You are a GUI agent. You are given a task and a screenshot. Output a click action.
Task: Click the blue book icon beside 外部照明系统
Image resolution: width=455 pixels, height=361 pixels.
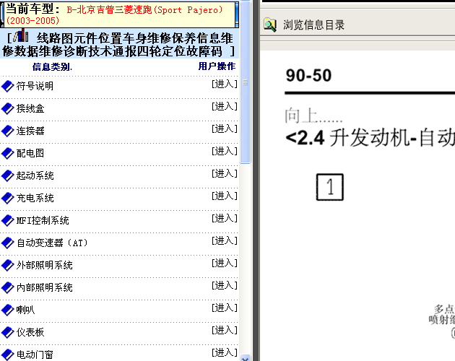[x=7, y=265]
